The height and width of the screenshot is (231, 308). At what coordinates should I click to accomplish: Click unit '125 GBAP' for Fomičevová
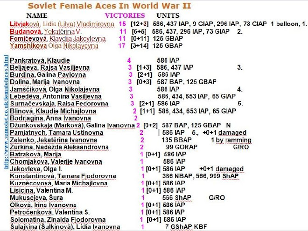168,38
